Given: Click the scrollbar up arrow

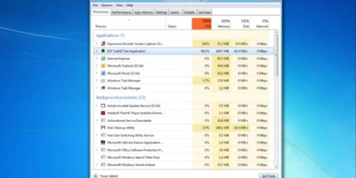Looking at the screenshot, I should 276,32.
